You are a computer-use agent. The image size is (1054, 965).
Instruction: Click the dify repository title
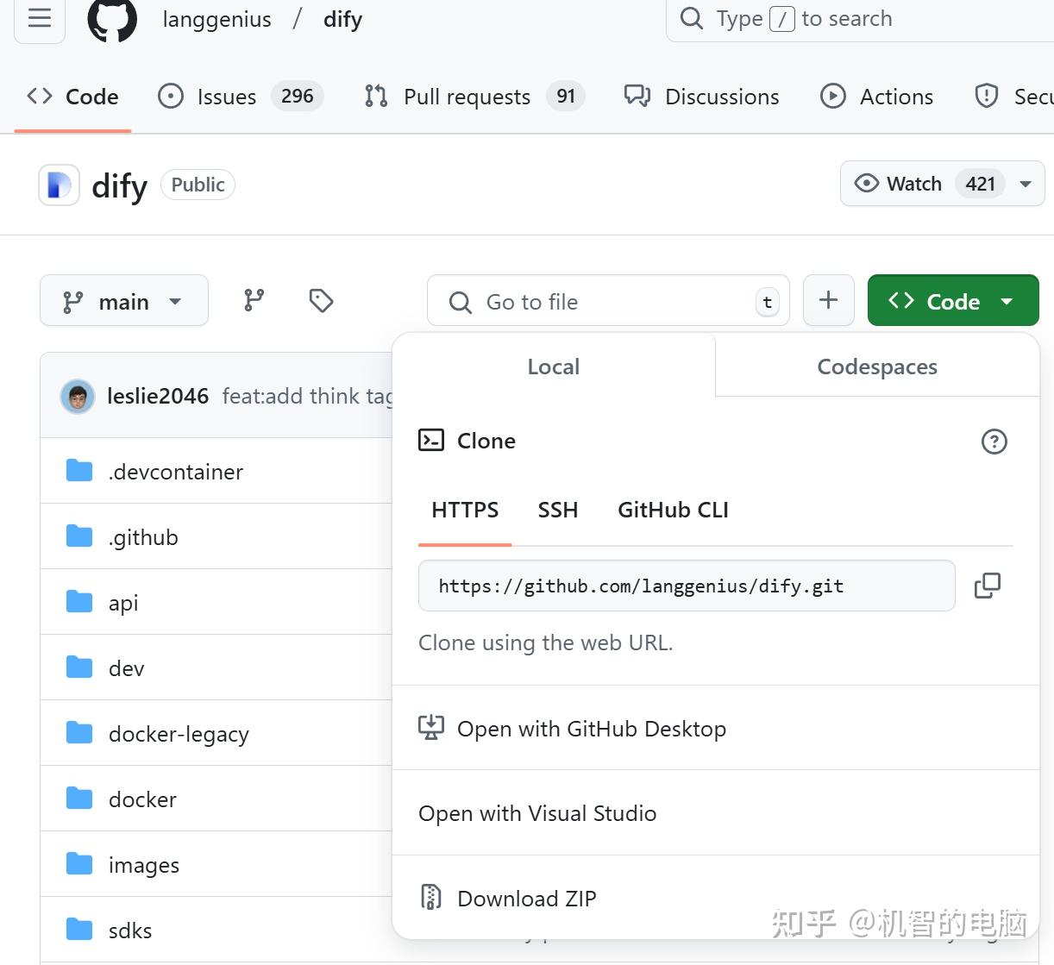pyautogui.click(x=119, y=185)
